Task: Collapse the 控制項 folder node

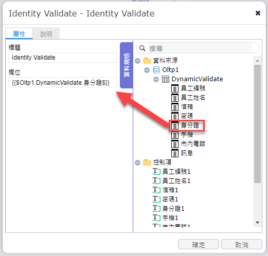Action: click(x=137, y=162)
